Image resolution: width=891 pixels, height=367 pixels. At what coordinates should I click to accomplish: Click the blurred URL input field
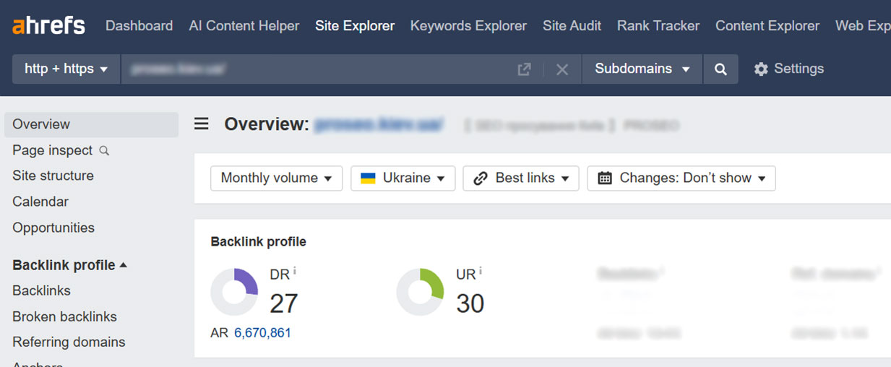coord(318,69)
